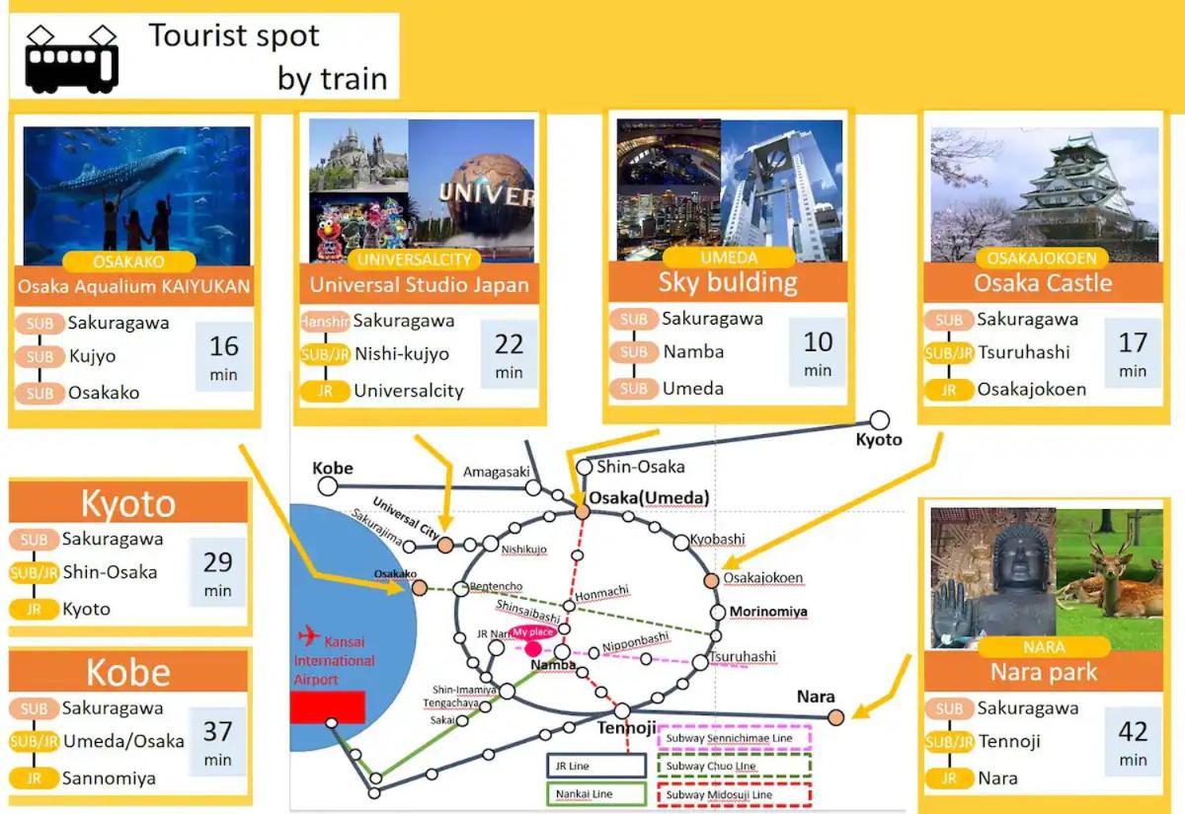Open the Osaka Castle photo
The height and width of the screenshot is (814, 1185).
tap(1045, 194)
